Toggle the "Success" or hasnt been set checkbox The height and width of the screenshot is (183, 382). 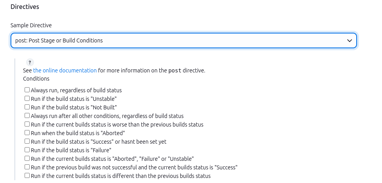[27, 141]
